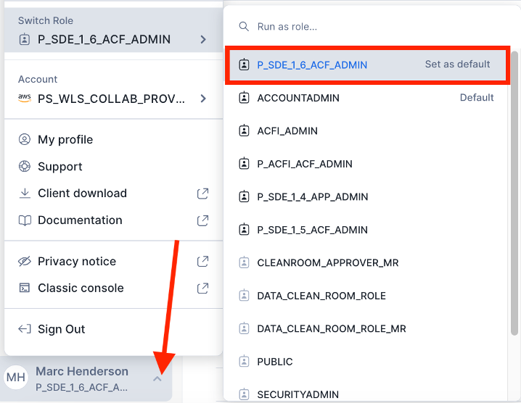
Task: Click the Support lifebuoy icon
Action: (x=25, y=166)
